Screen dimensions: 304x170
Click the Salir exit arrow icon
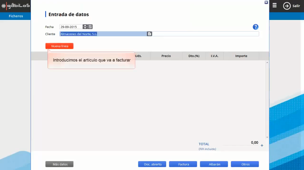[x=287, y=6]
